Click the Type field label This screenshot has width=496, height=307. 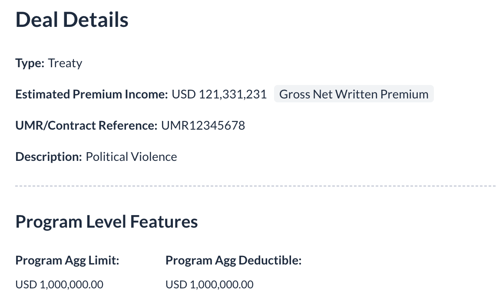(30, 63)
